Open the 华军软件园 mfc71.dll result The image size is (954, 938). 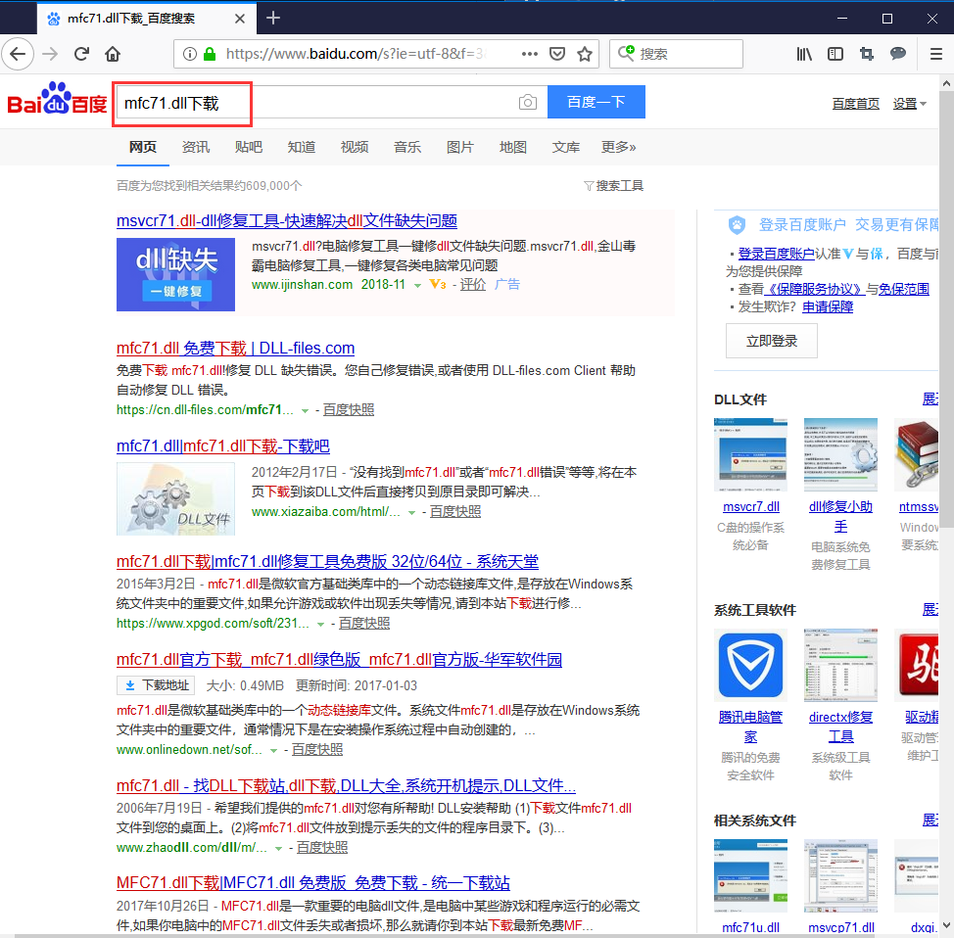[339, 660]
